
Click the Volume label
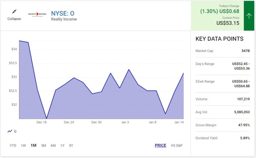pos(202,99)
